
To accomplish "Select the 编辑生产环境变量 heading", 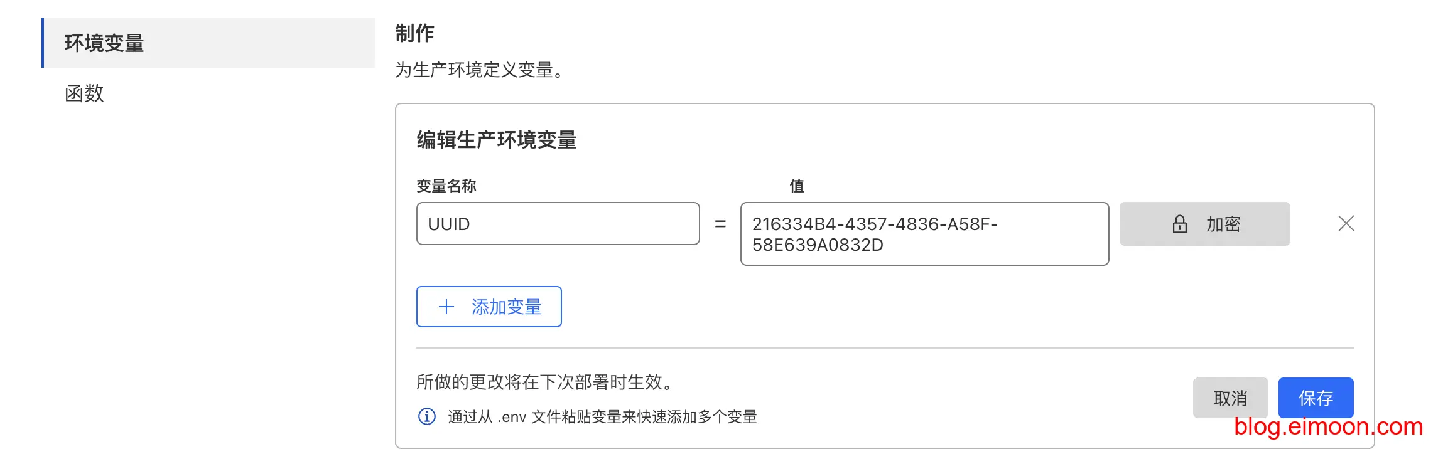I will coord(496,140).
